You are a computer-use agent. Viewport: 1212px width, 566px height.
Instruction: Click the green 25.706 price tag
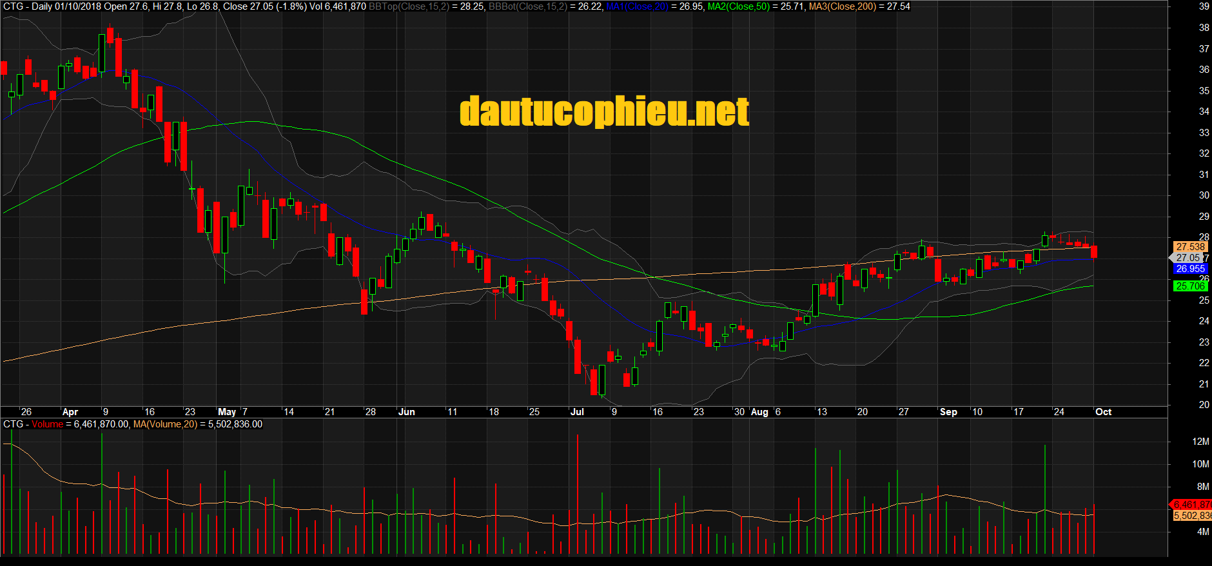click(x=1190, y=286)
